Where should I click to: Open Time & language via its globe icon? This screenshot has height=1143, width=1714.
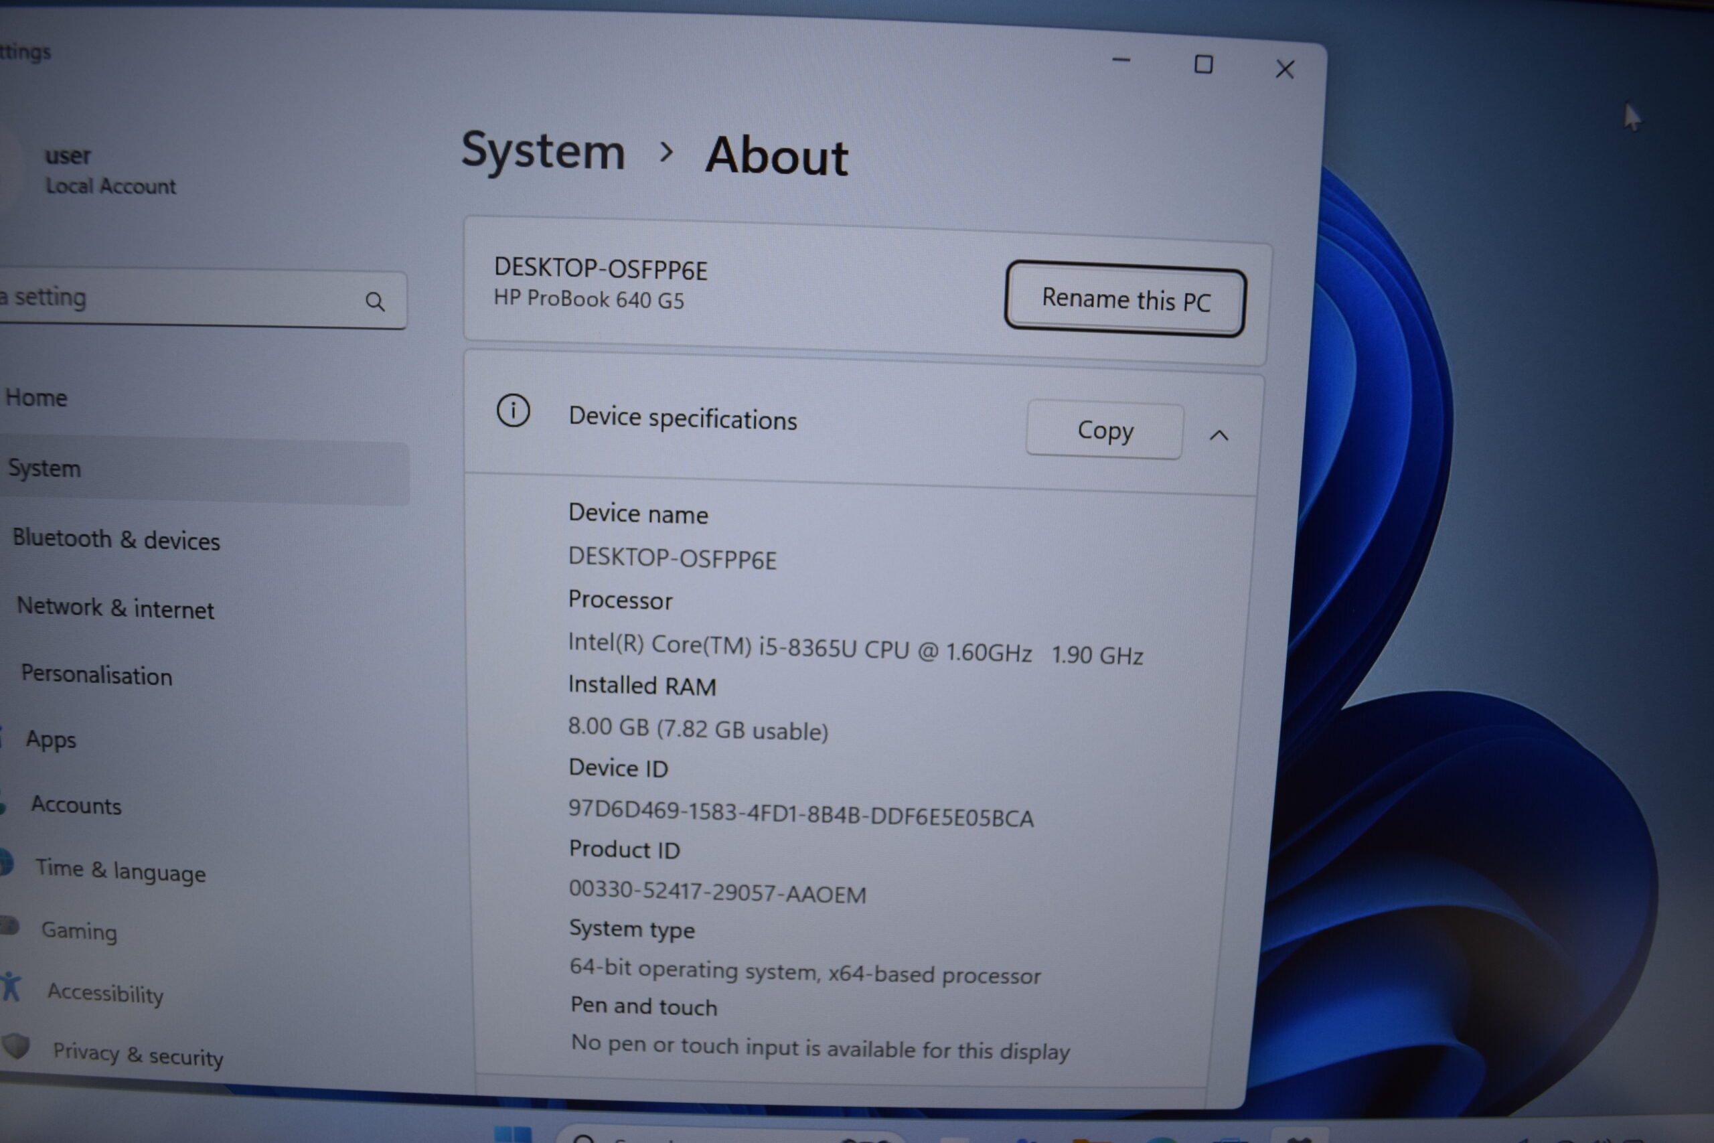[7, 862]
